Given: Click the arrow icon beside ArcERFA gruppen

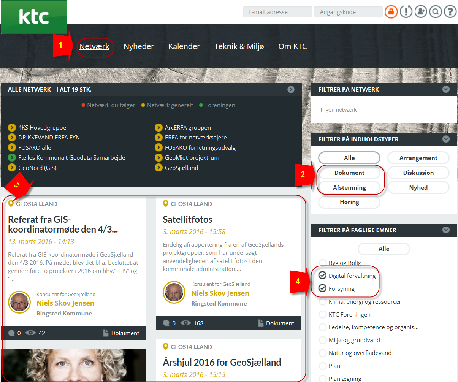Looking at the screenshot, I should tap(158, 127).
